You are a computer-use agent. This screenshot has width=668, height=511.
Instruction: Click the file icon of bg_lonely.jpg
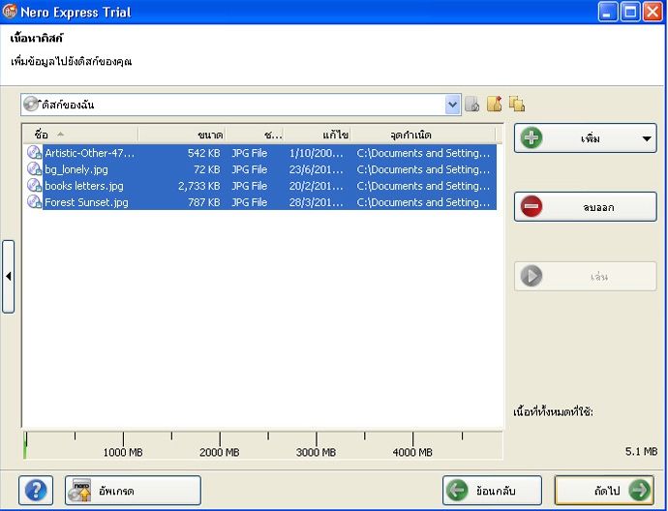tap(34, 169)
